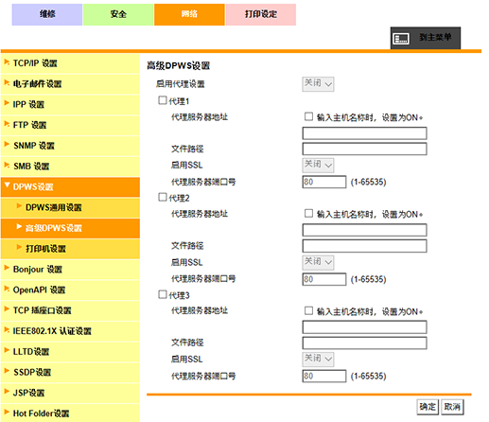Click arrow icon beside DPWS通用设置

[19, 206]
